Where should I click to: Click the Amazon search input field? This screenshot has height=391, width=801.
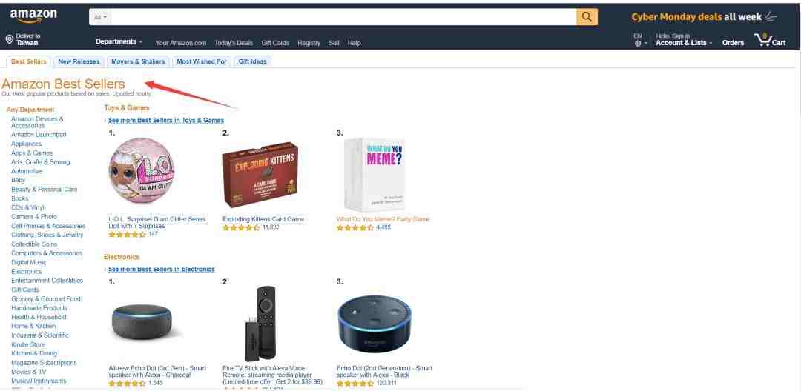click(344, 17)
